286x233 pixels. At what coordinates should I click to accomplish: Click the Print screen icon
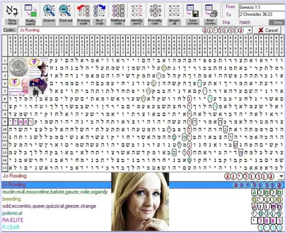click(x=211, y=11)
